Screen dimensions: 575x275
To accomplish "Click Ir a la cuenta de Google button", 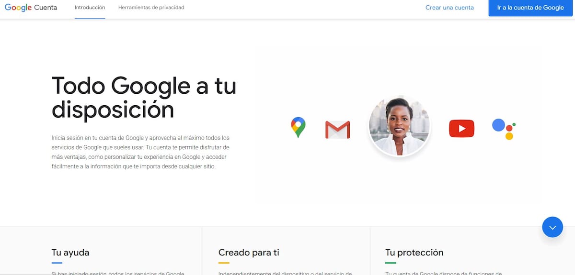I will [x=530, y=8].
